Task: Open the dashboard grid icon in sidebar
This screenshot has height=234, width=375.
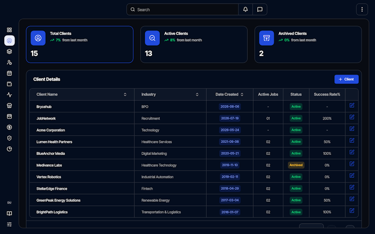Action: 9,30
